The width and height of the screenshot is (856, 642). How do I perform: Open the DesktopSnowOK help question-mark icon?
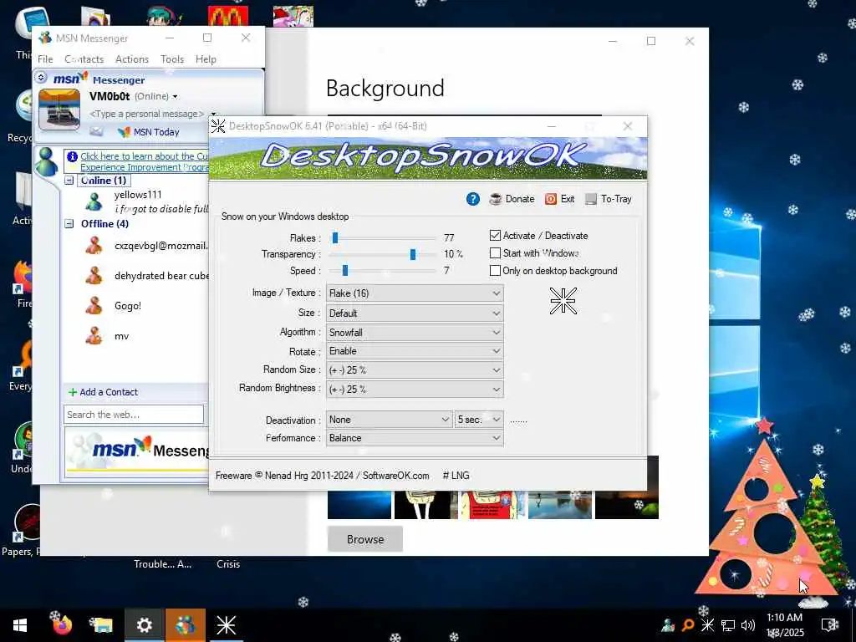473,199
